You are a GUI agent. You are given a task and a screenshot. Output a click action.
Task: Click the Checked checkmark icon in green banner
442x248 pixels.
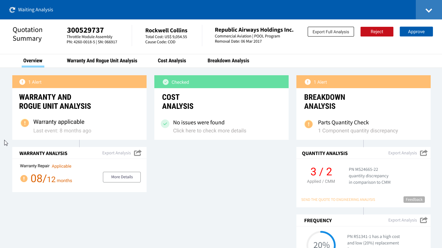[x=166, y=82]
